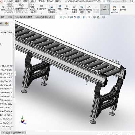Image resolution: width=135 pixels, height=135 pixels.
Task: Select tree item ending 50-easy<2>
Action: 6,92
